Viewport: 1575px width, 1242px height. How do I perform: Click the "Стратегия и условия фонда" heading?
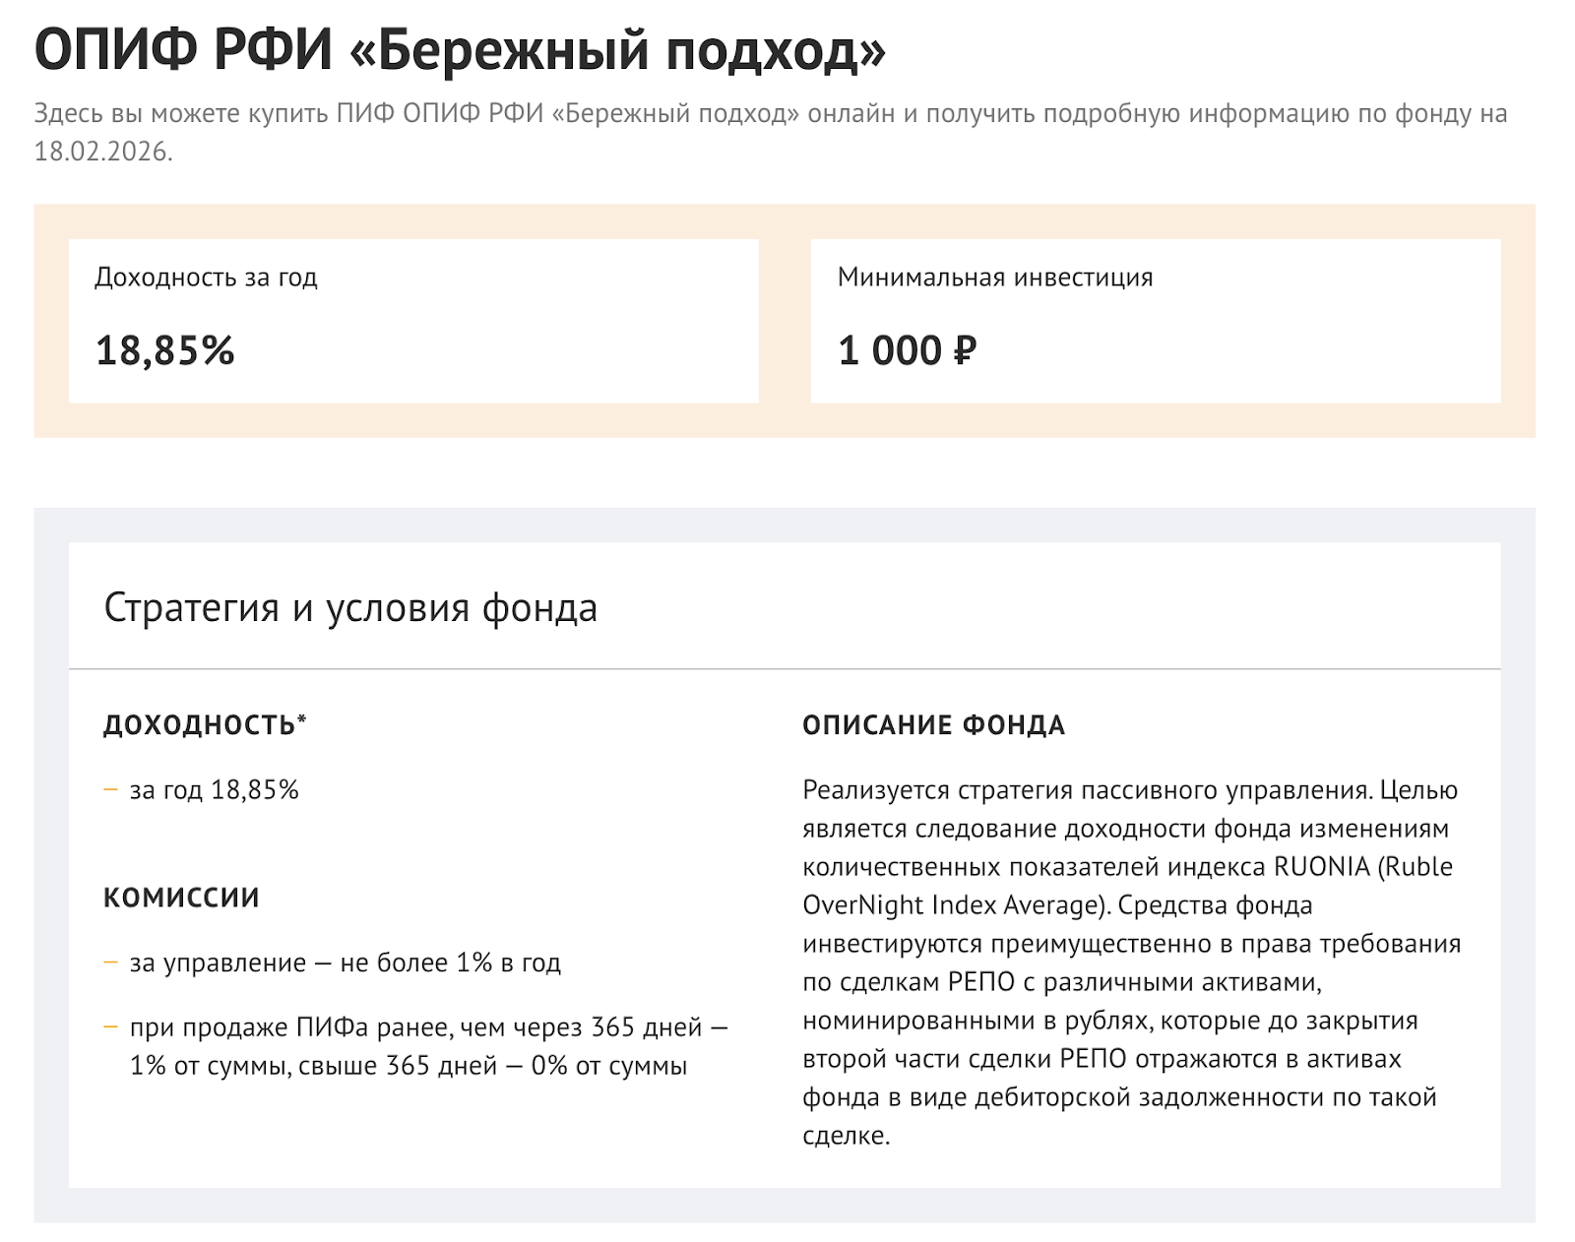coord(350,608)
